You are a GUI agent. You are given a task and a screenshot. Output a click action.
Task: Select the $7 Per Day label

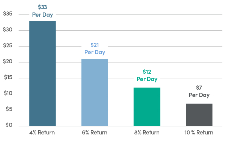(x=199, y=92)
